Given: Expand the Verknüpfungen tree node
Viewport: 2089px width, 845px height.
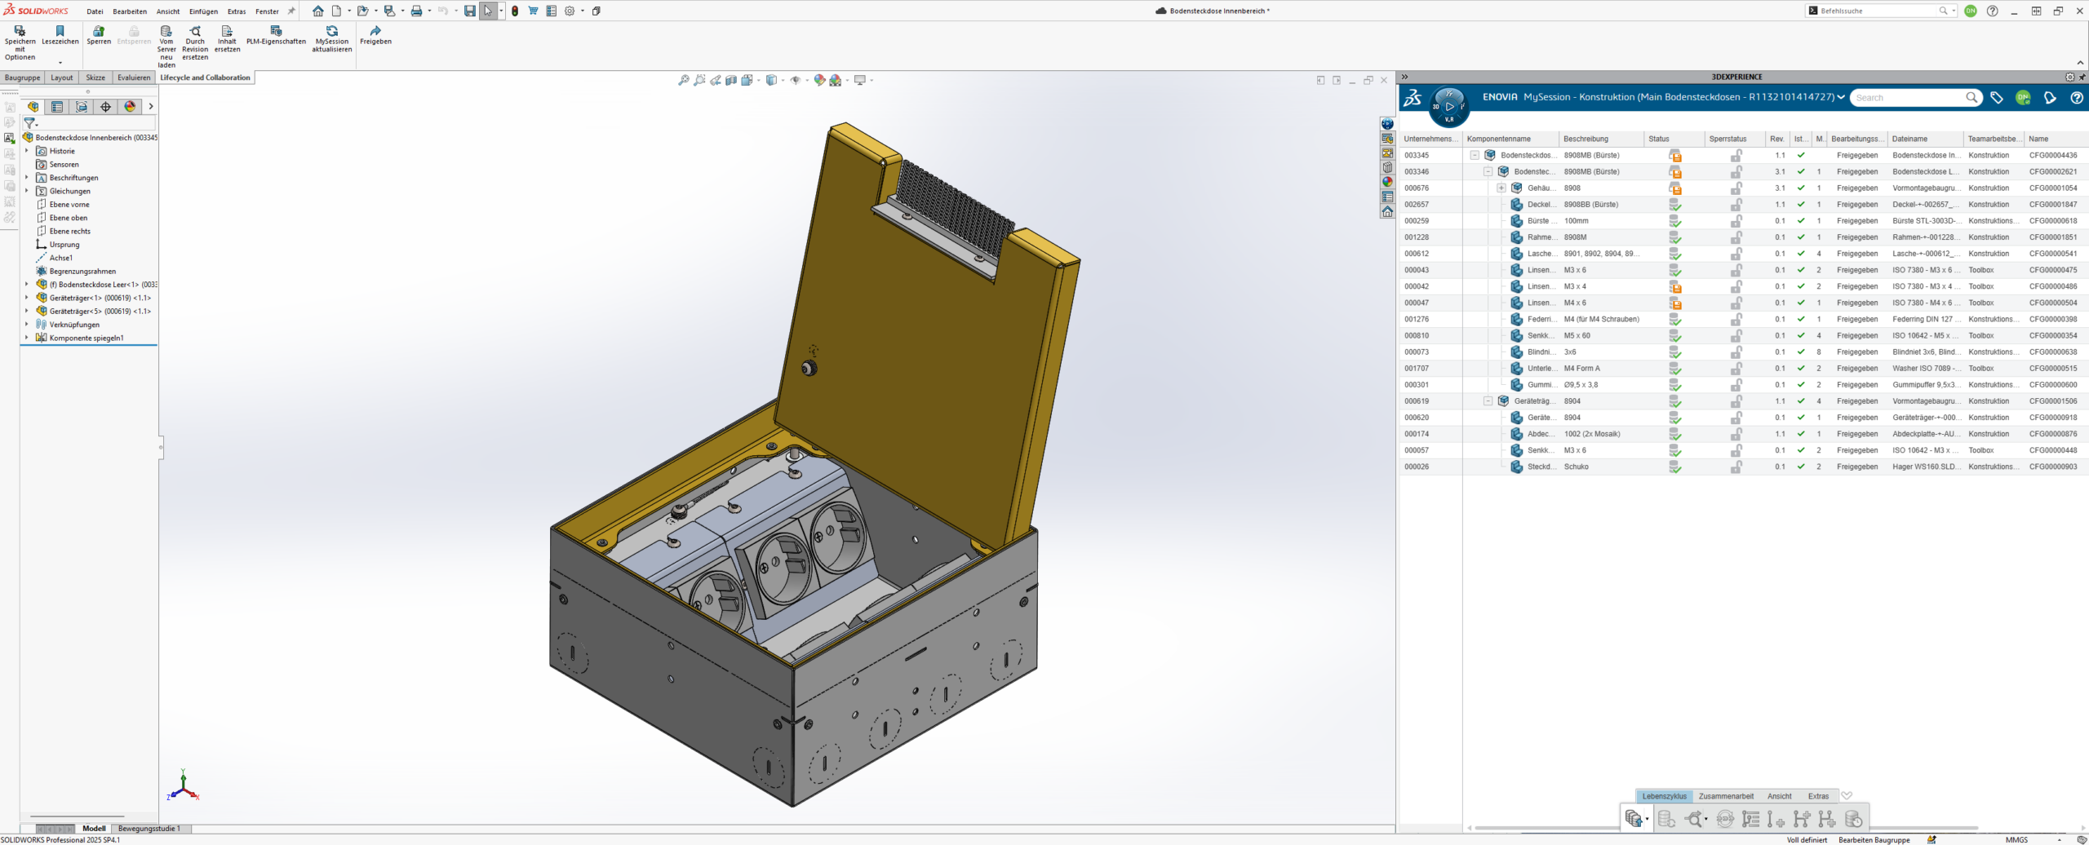Looking at the screenshot, I should 27,325.
